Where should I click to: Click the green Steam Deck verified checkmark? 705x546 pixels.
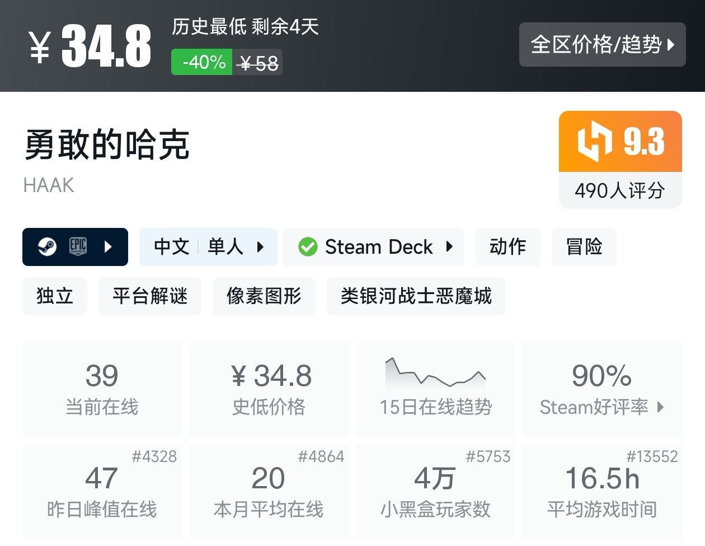[308, 246]
